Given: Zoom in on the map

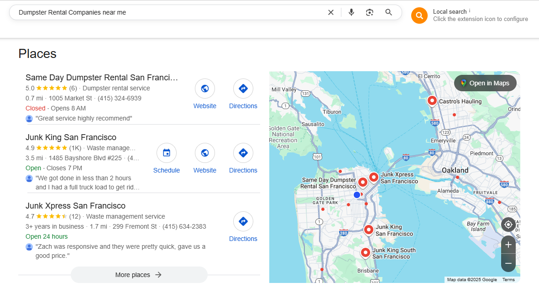Looking at the screenshot, I should [508, 245].
